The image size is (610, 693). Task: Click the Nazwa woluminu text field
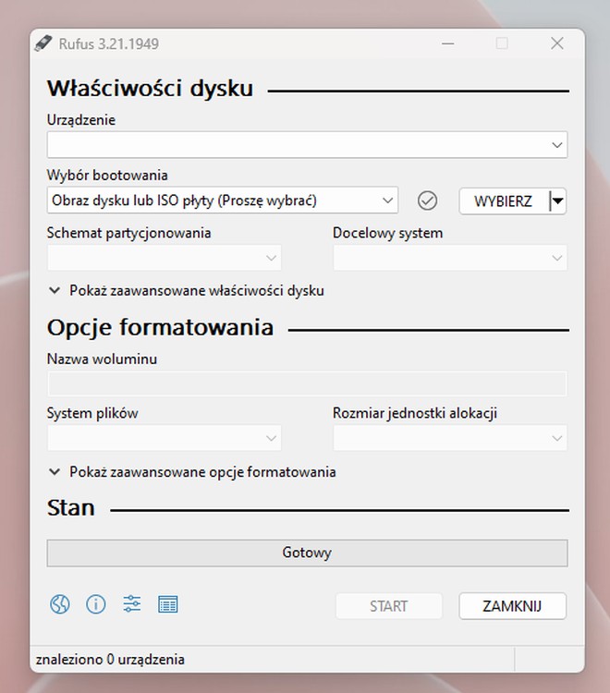click(307, 383)
